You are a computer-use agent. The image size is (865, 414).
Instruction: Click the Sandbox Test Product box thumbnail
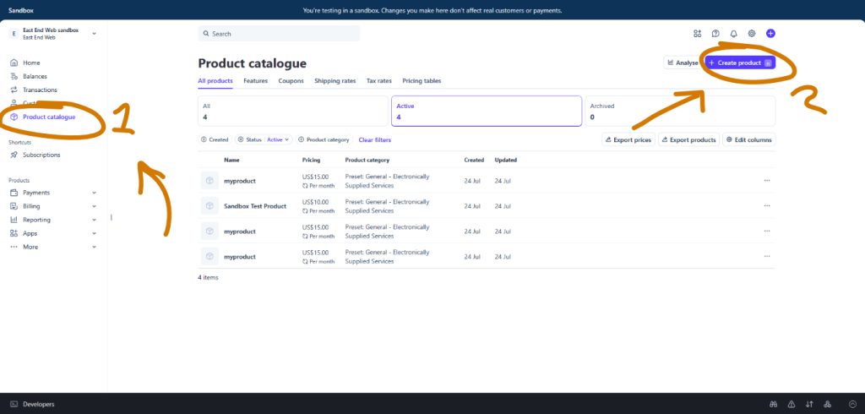tap(209, 206)
